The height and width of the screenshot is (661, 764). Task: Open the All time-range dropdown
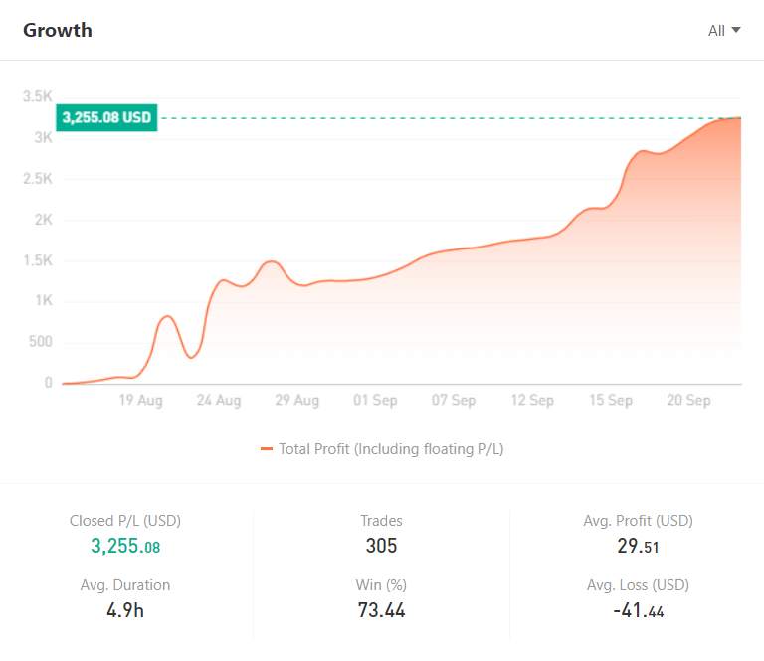(x=724, y=31)
